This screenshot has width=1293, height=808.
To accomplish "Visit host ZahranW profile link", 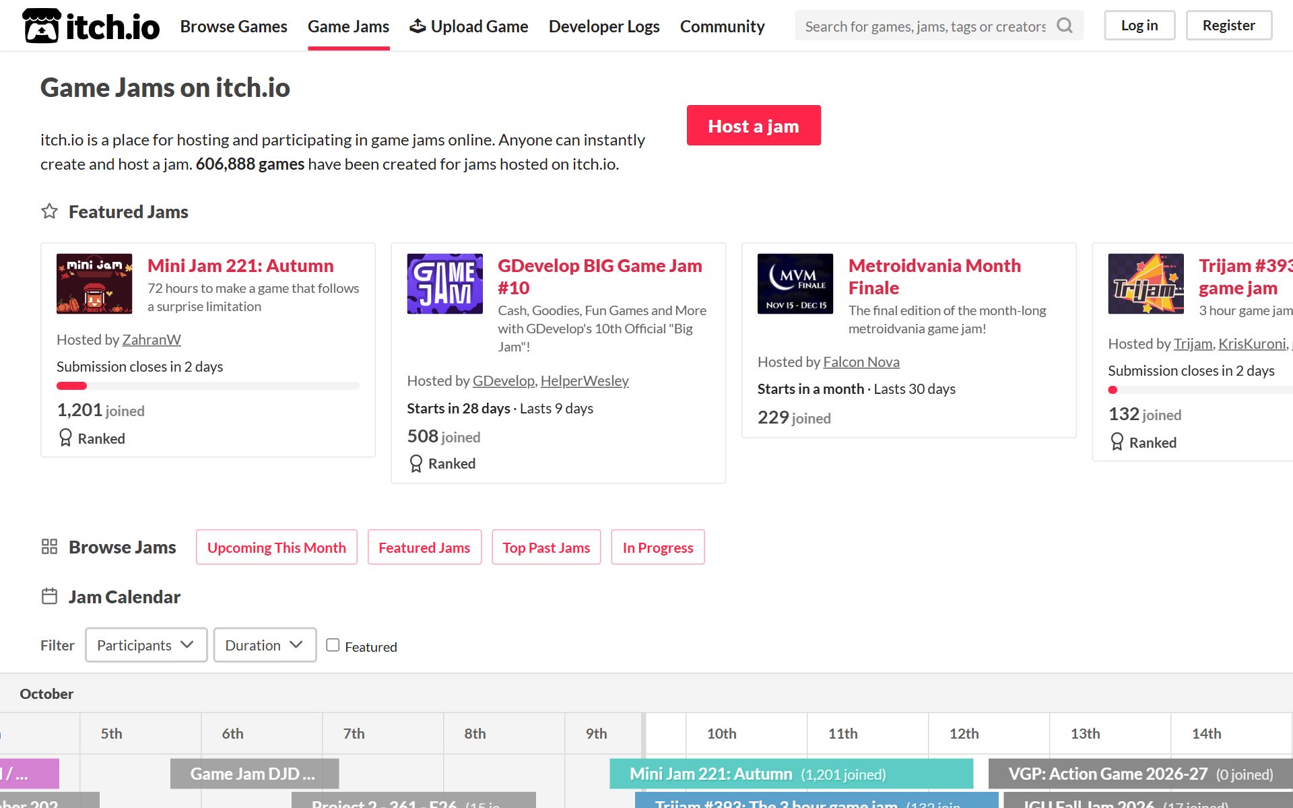I will pos(152,339).
